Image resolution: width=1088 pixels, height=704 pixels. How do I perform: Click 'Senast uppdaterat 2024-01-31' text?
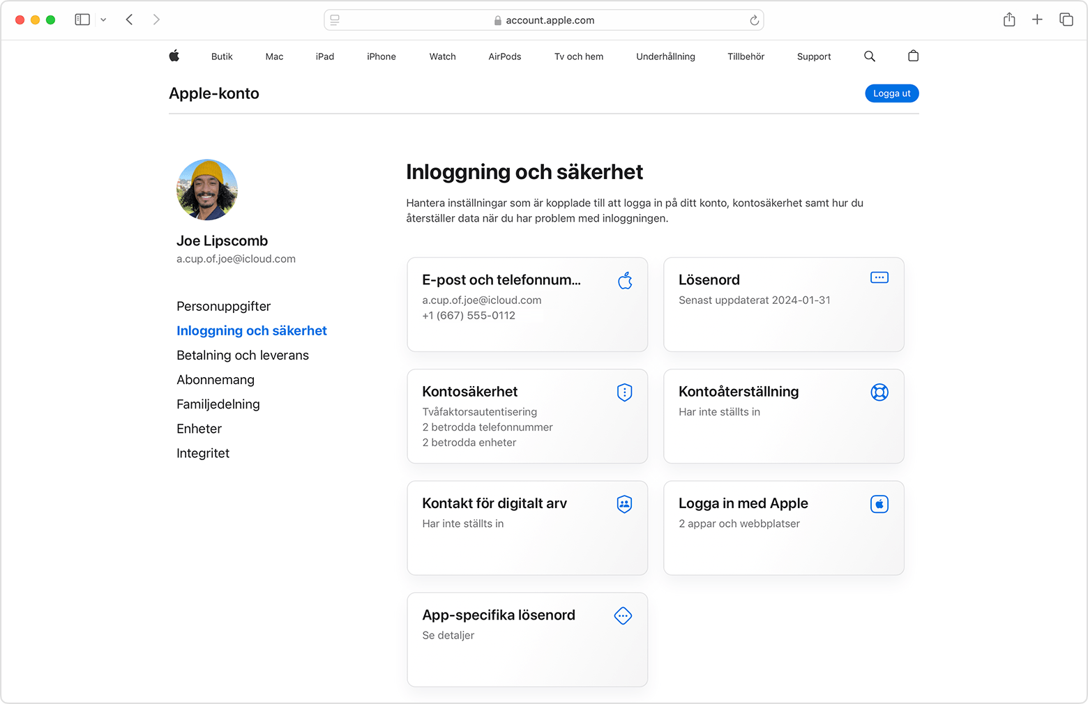click(x=755, y=300)
